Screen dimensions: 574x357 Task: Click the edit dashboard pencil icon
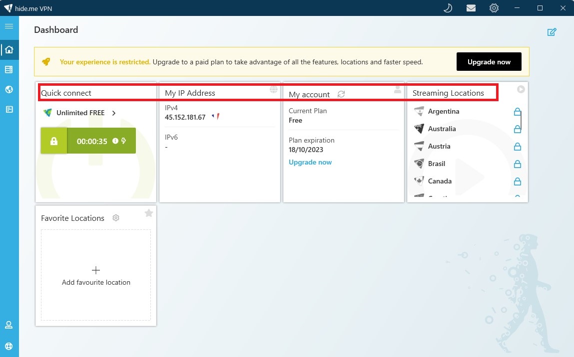pyautogui.click(x=552, y=32)
